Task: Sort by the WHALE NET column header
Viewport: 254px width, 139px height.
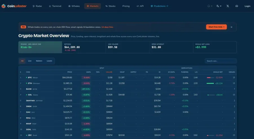Action: click(x=218, y=72)
